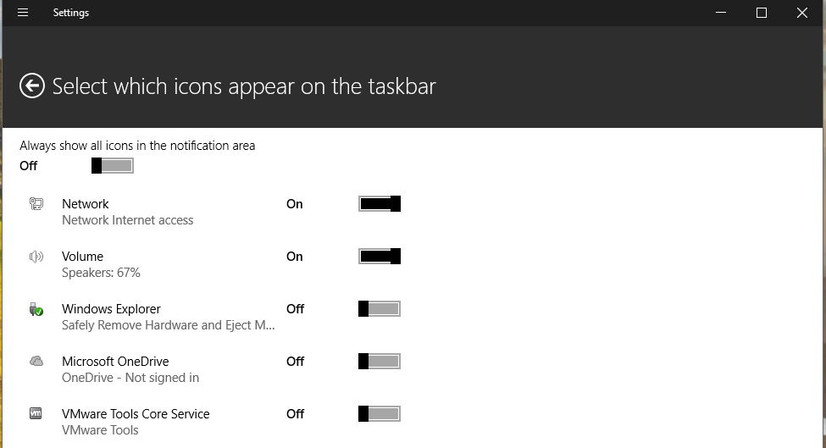Click the Settings title text
The image size is (826, 448).
[x=71, y=13]
